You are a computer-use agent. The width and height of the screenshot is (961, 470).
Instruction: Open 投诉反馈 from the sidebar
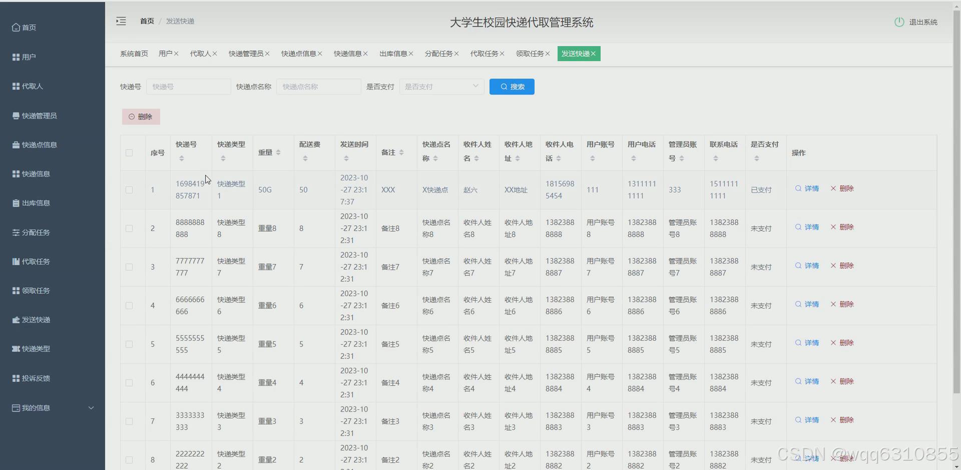(35, 378)
